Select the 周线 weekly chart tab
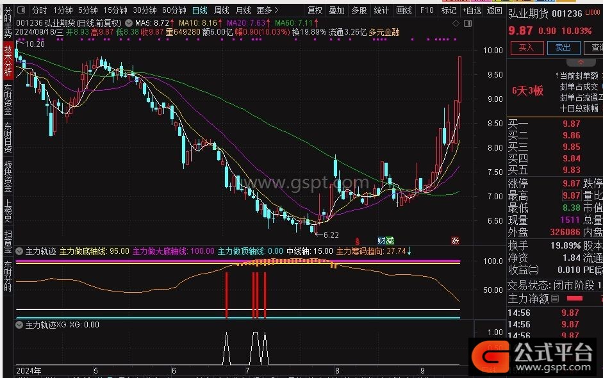 222,10
